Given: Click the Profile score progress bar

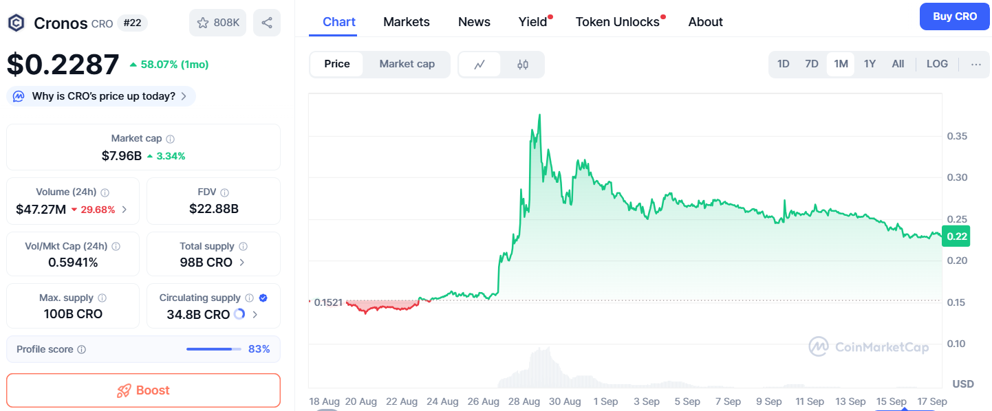Looking at the screenshot, I should [x=214, y=349].
